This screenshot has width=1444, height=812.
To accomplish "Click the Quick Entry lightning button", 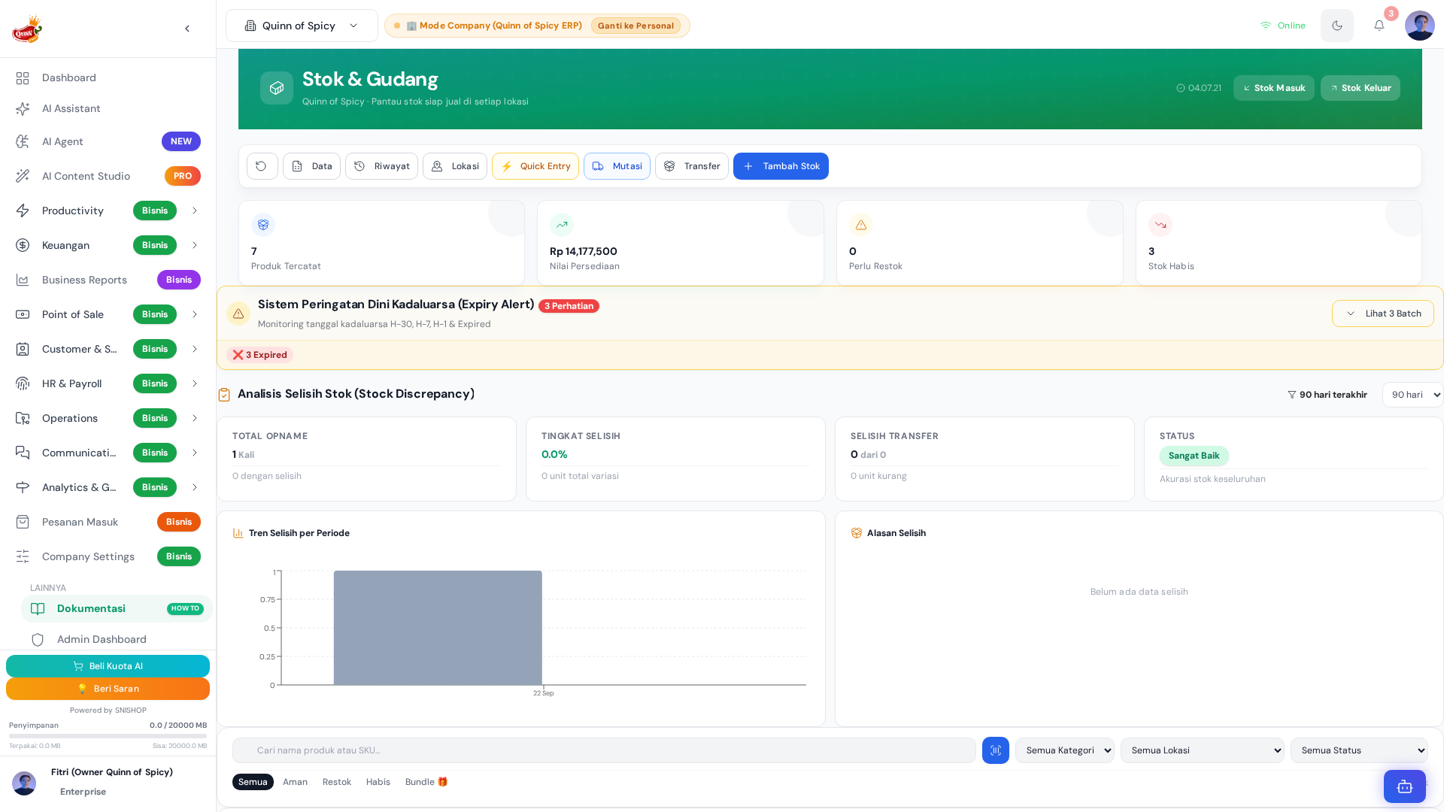I will (535, 166).
